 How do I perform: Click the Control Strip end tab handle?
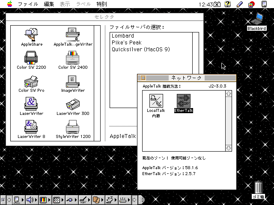(142, 200)
